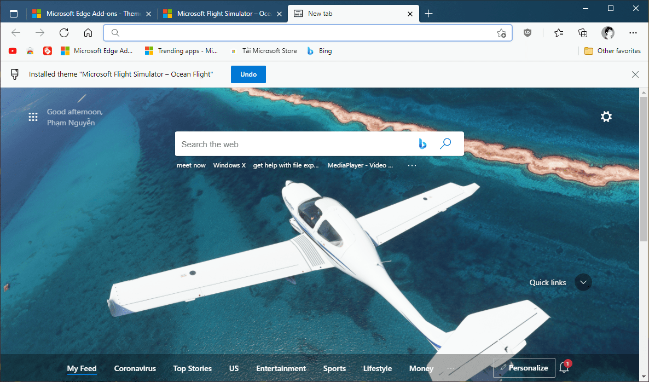Open the profile avatar menu
Image resolution: width=649 pixels, height=382 pixels.
click(x=607, y=33)
